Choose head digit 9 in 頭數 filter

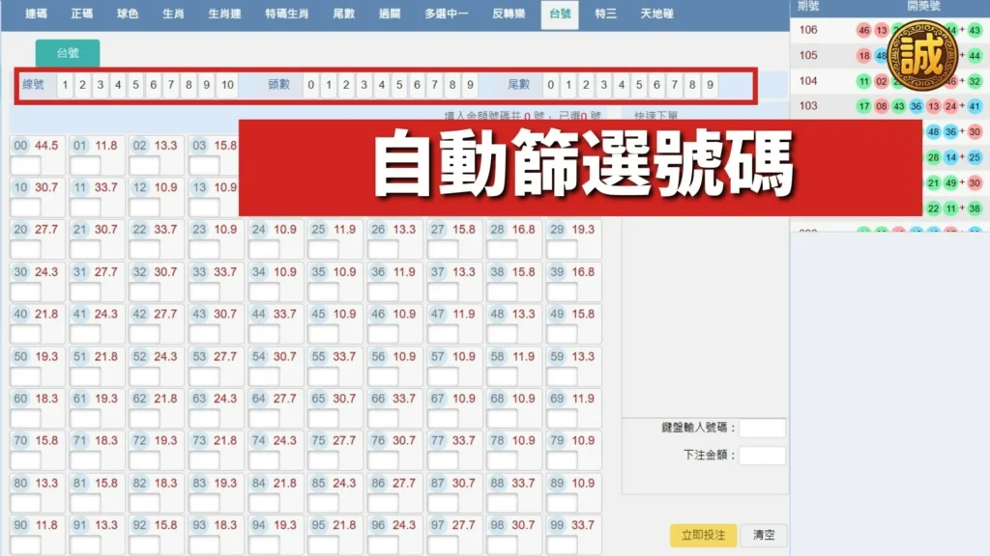pyautogui.click(x=470, y=85)
